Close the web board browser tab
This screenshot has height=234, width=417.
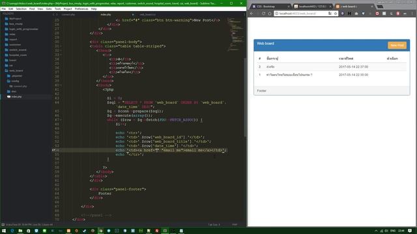(372, 6)
